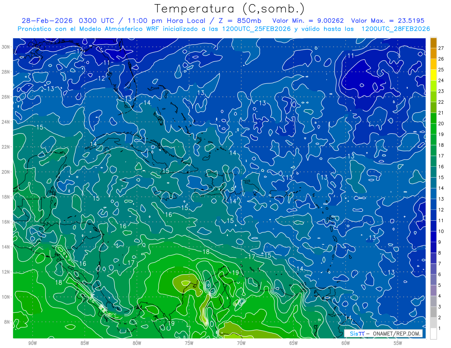Click the SisTT logo in the map corner
The width and height of the screenshot is (451, 348).
pyautogui.click(x=357, y=334)
